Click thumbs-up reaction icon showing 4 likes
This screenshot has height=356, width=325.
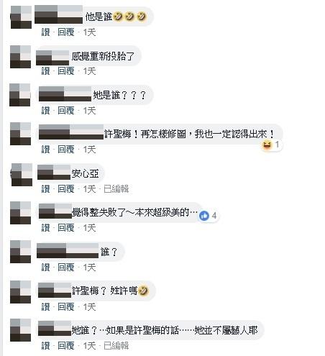point(204,216)
